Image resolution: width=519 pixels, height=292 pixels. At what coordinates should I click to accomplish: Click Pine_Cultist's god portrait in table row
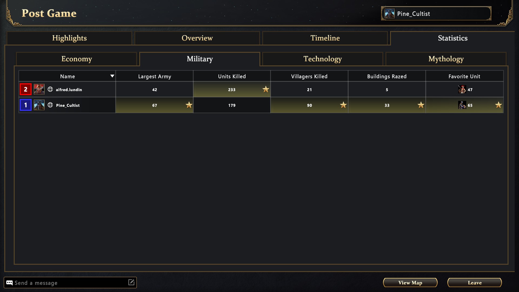coord(39,105)
